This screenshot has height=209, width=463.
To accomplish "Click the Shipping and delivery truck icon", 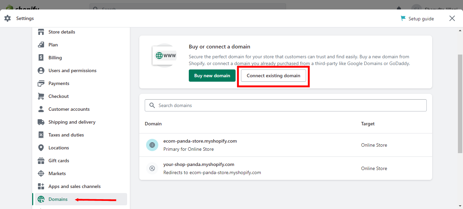I will (41, 122).
